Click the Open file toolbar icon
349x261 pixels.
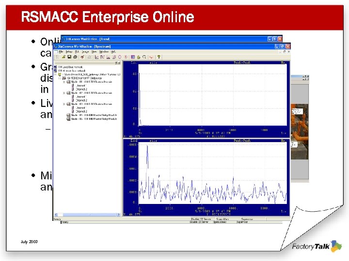point(63,57)
